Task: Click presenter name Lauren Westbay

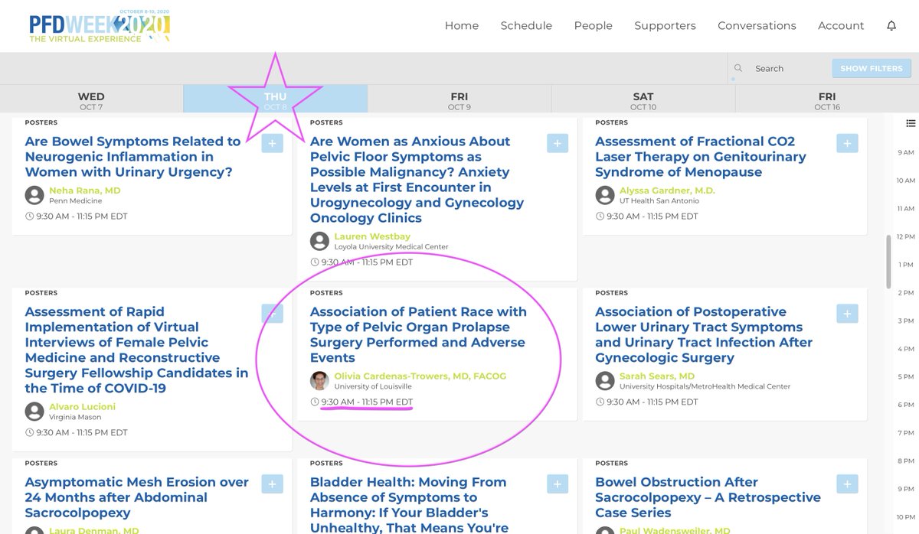Action: (372, 236)
